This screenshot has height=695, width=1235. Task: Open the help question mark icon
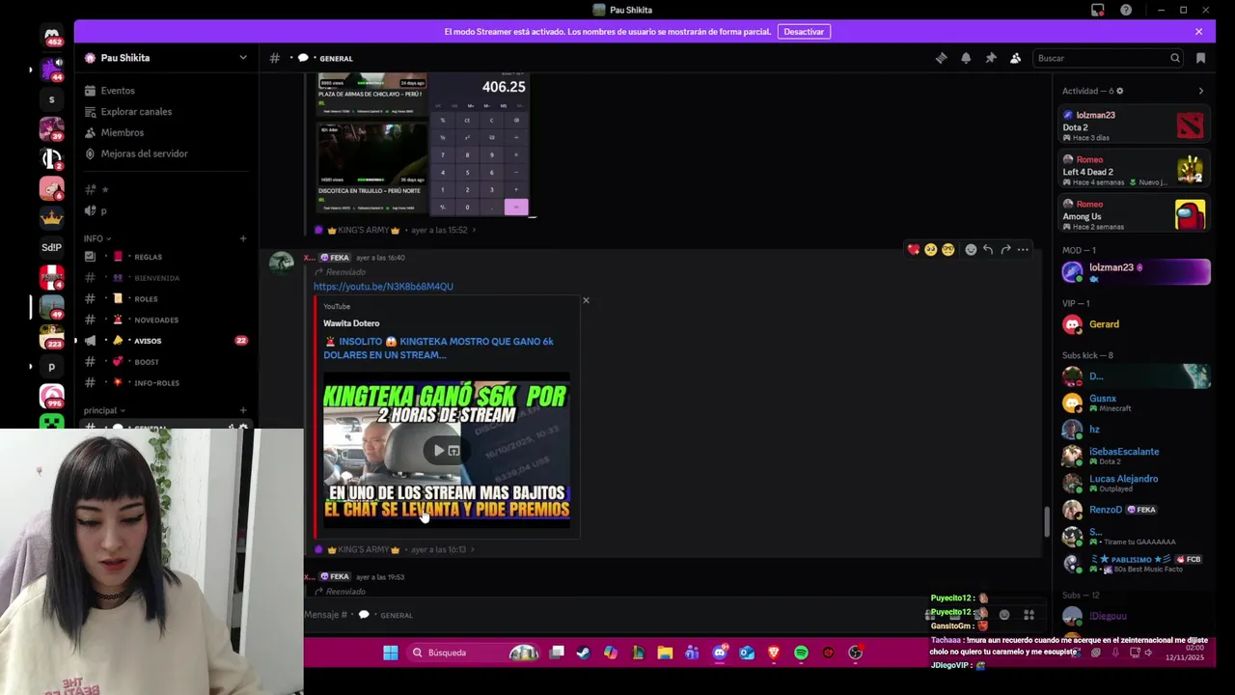point(1126,10)
